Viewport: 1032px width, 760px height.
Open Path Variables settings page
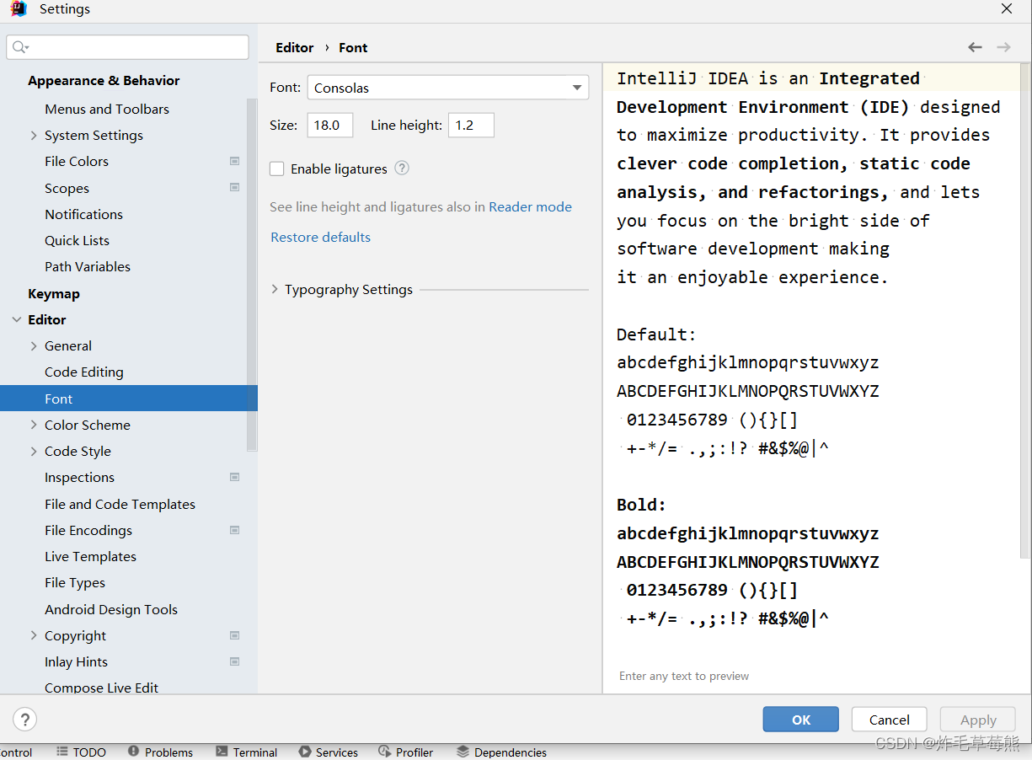tap(88, 266)
